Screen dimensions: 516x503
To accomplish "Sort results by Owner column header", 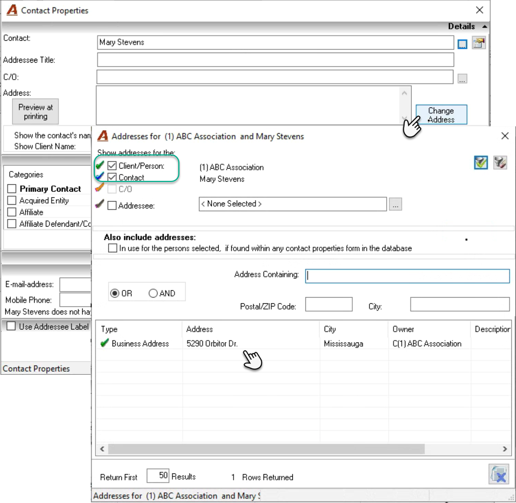I will pyautogui.click(x=429, y=329).
